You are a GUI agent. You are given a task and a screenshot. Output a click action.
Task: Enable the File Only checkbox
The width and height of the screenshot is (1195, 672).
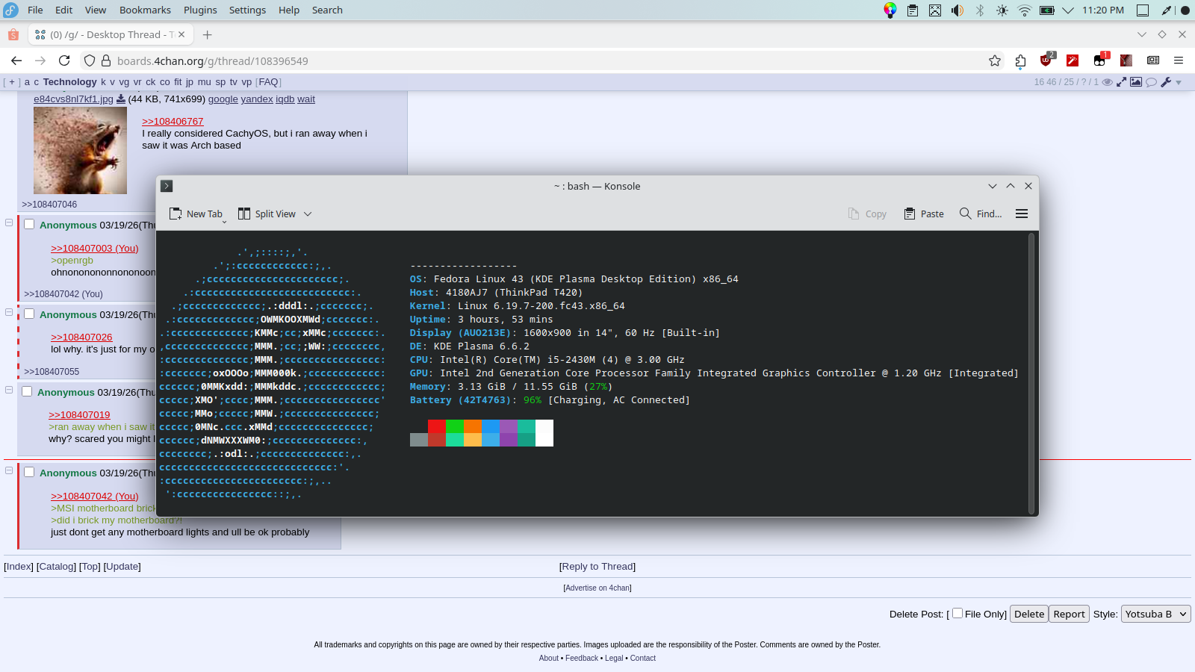[957, 613]
